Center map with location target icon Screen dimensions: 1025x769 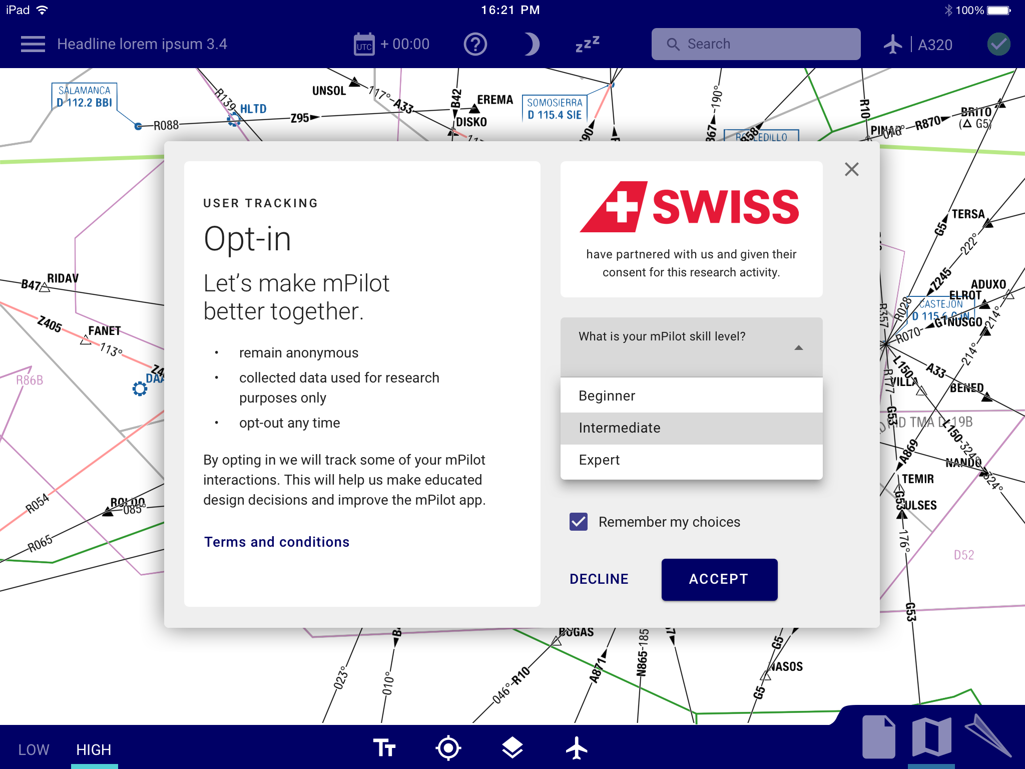(x=448, y=748)
